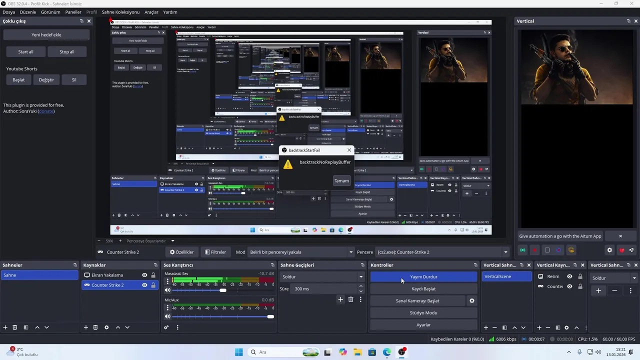Screen dimensions: 640x360
Task: Open the Pencere window selection dropdown
Action: (x=442, y=252)
